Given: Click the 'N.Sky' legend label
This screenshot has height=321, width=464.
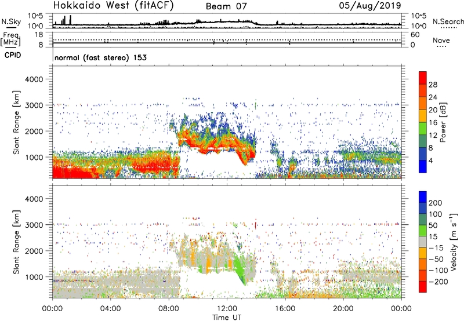Looking at the screenshot, I should [11, 21].
